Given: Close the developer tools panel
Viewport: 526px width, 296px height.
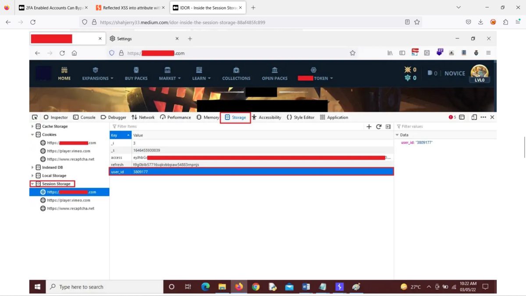Looking at the screenshot, I should 492,117.
